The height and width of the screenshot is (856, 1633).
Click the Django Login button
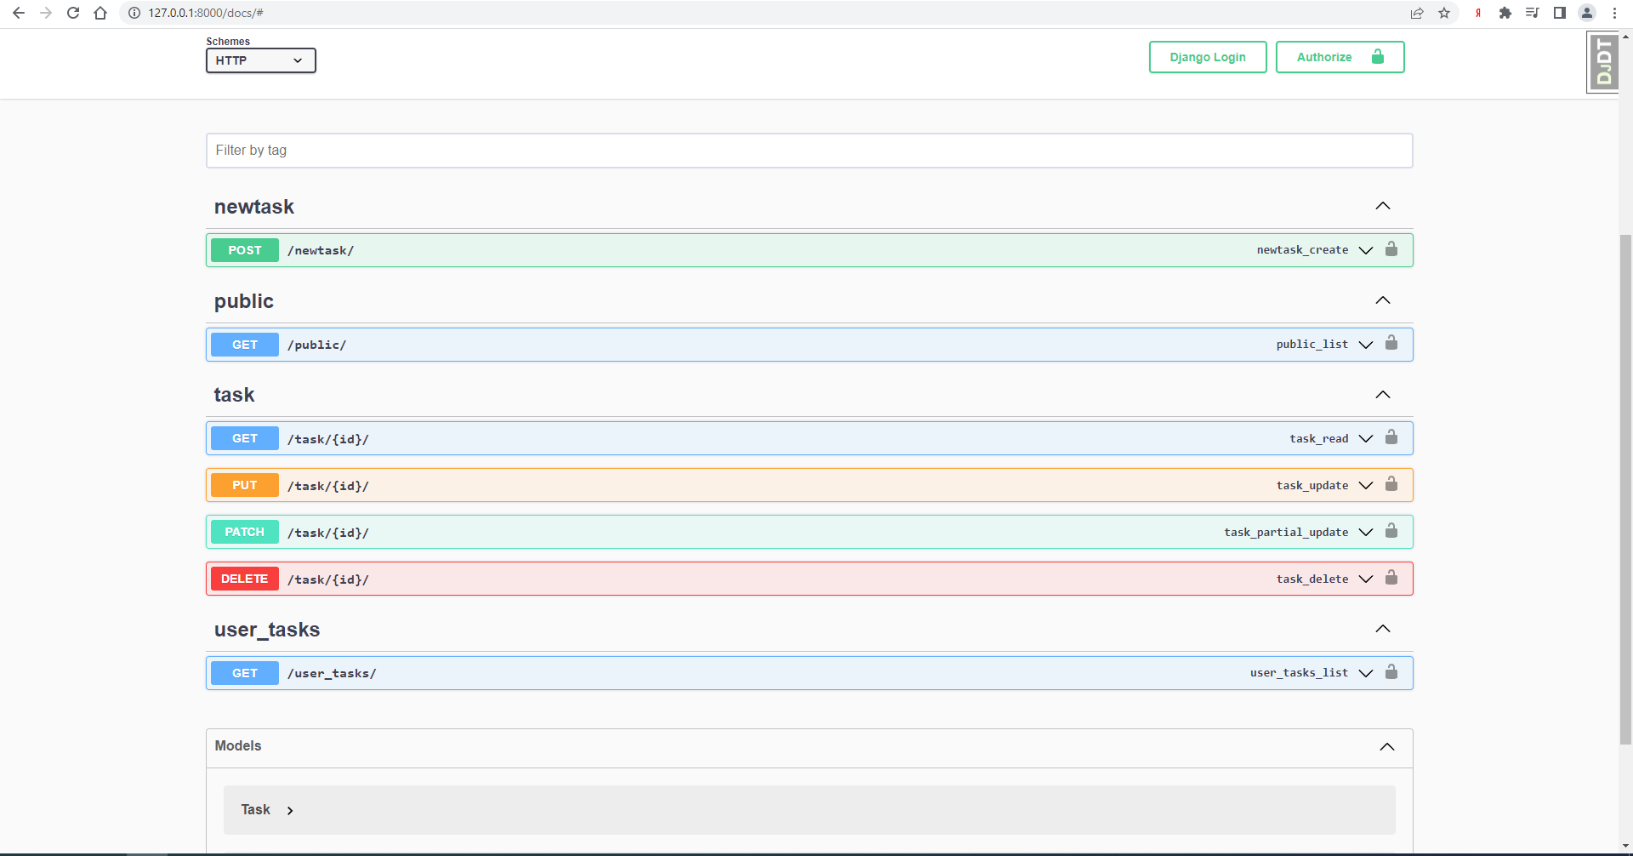tap(1208, 57)
